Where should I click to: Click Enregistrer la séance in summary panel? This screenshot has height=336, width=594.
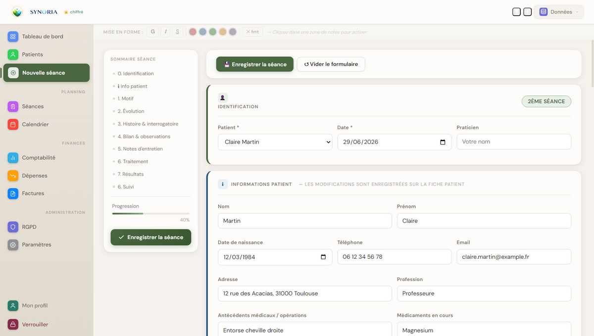(x=150, y=237)
